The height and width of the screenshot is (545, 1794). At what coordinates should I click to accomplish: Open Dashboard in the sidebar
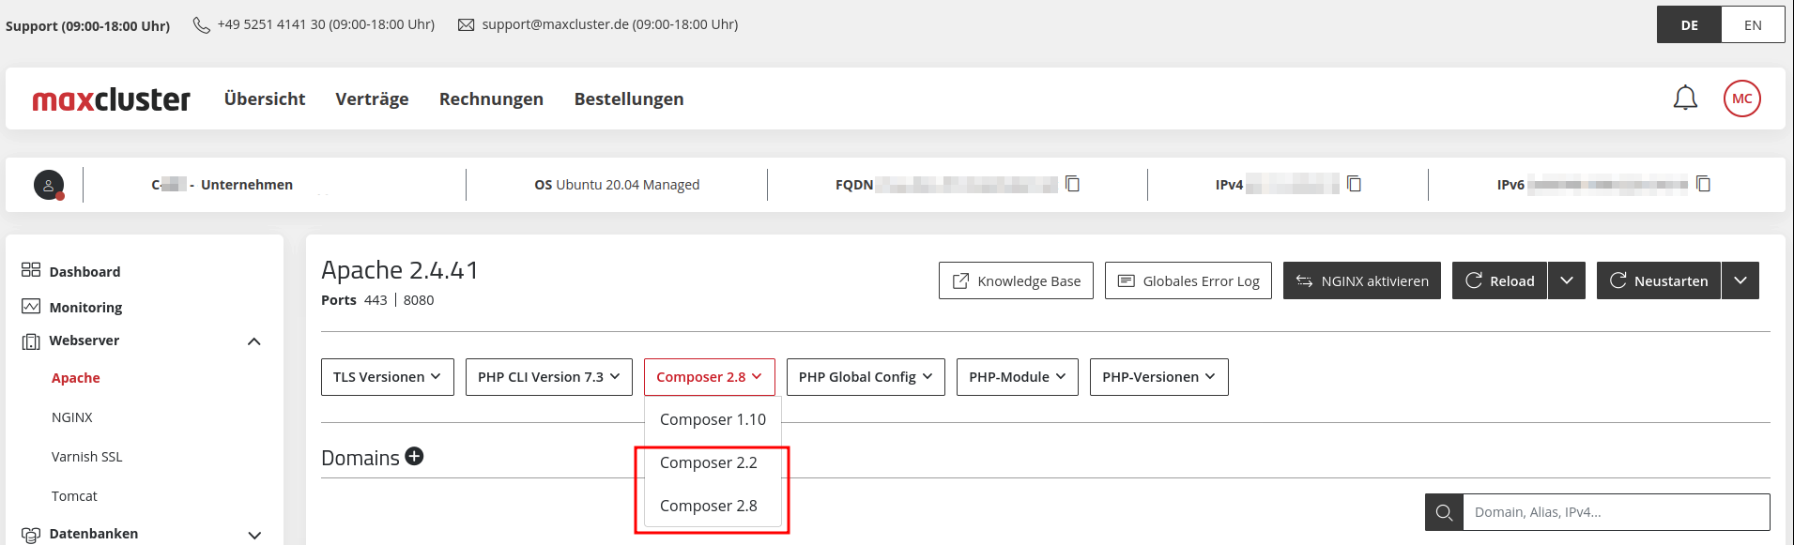pyautogui.click(x=84, y=271)
